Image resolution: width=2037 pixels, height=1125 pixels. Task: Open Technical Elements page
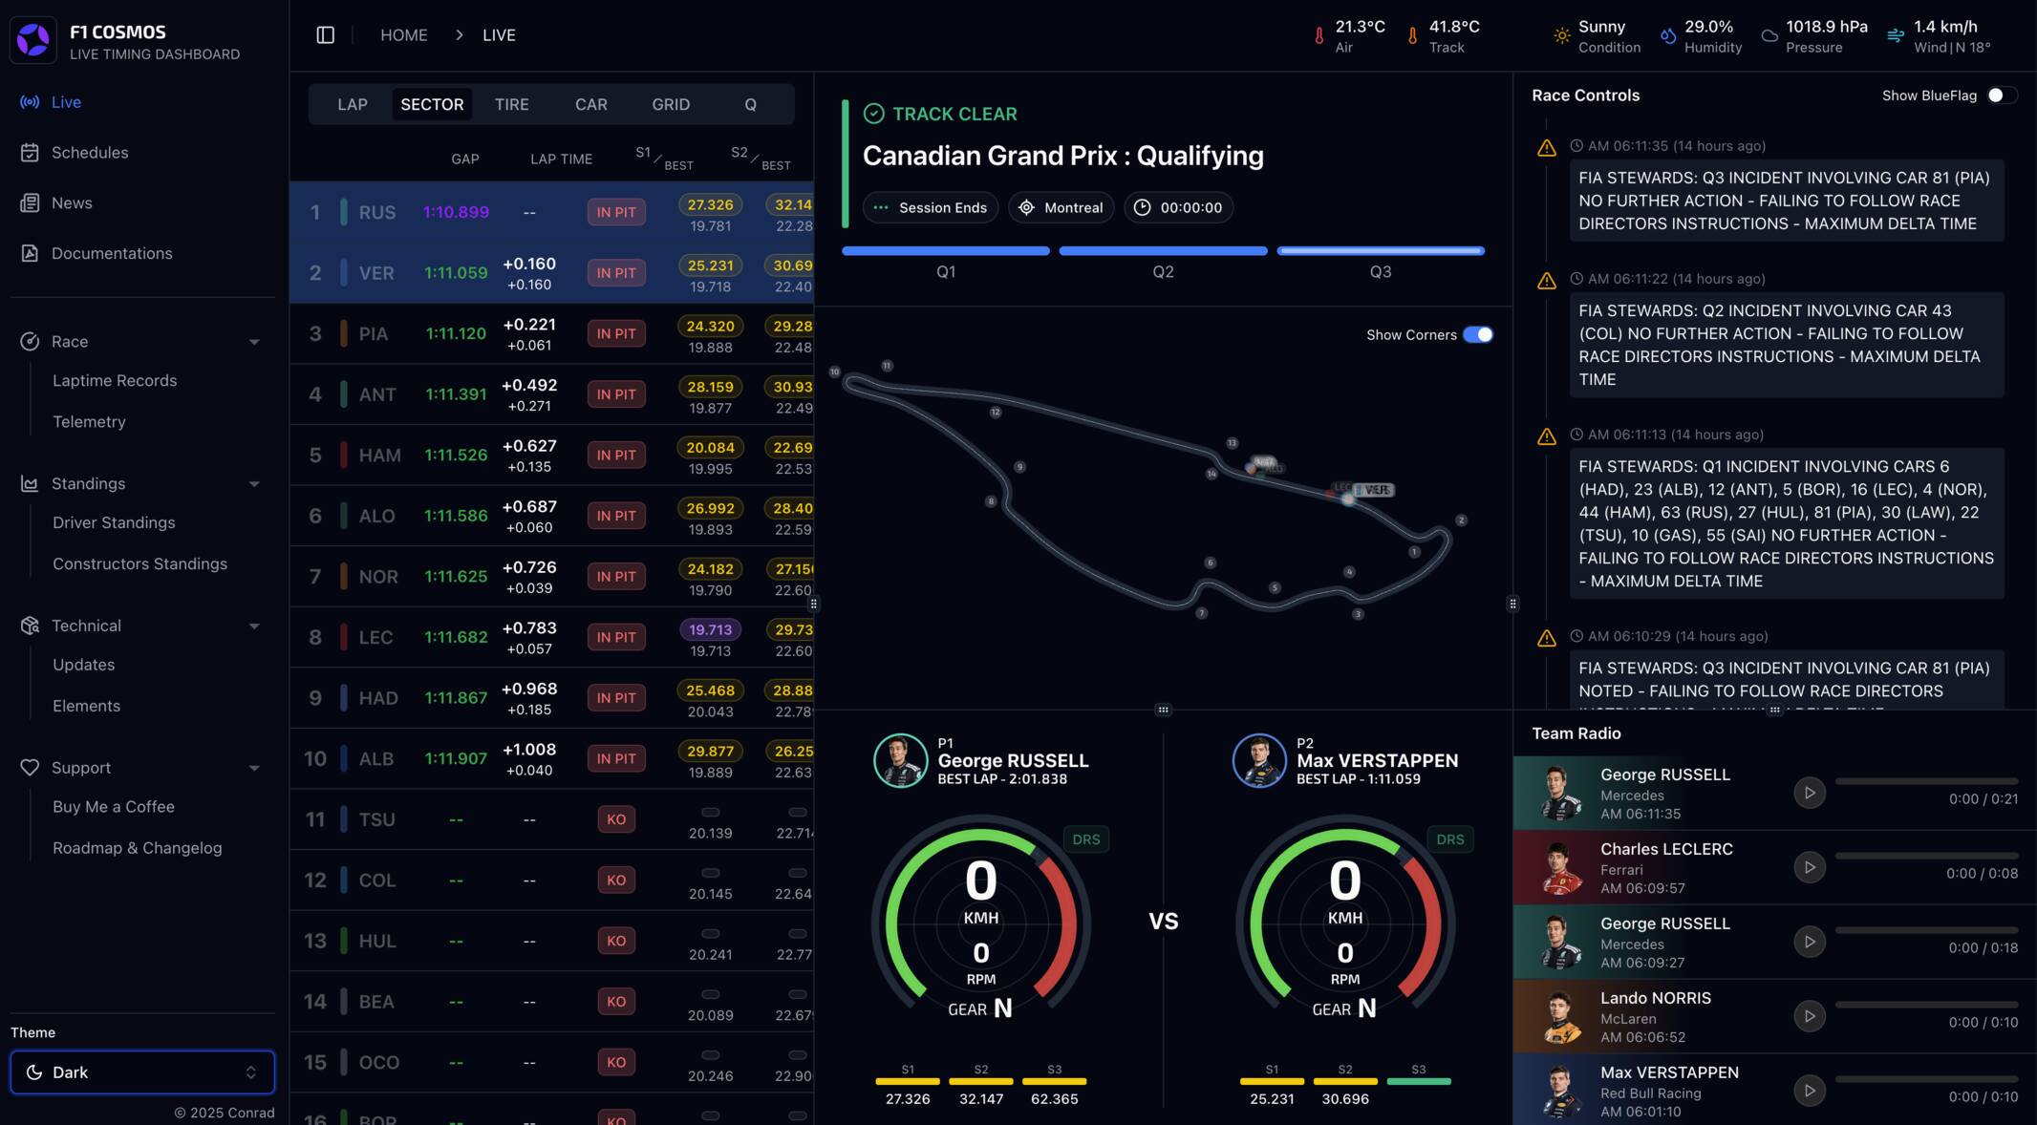87,707
